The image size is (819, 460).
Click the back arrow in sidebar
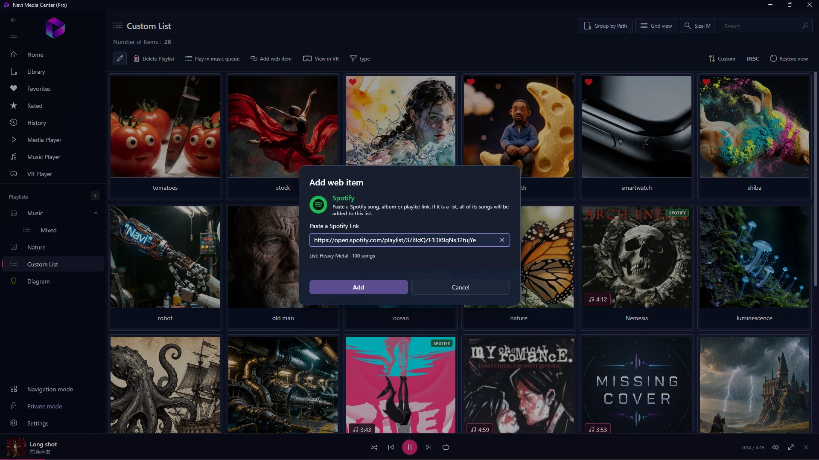14,20
